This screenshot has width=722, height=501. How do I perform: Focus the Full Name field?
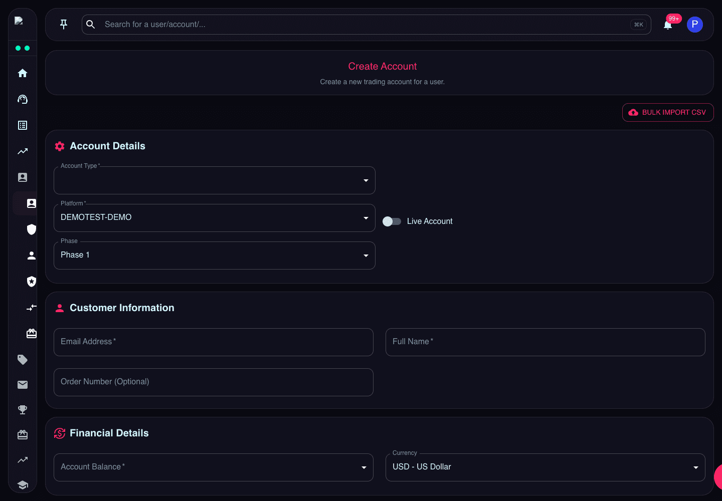coord(546,342)
